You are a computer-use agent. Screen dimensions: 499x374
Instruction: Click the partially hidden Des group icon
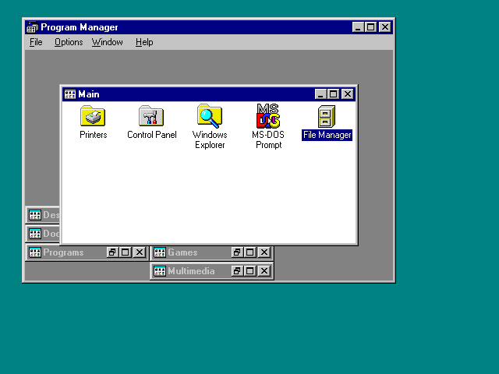coord(35,215)
